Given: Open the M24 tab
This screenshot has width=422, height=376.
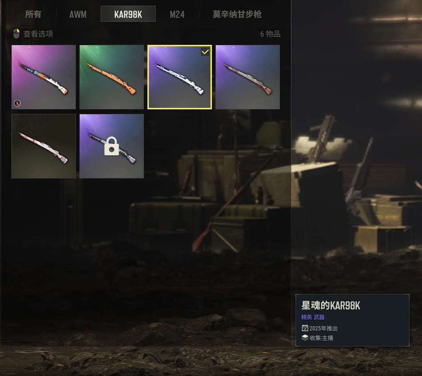Looking at the screenshot, I should [177, 14].
